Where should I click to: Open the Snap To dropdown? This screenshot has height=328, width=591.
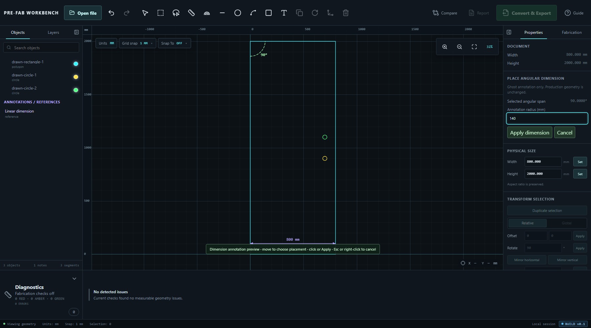174,43
